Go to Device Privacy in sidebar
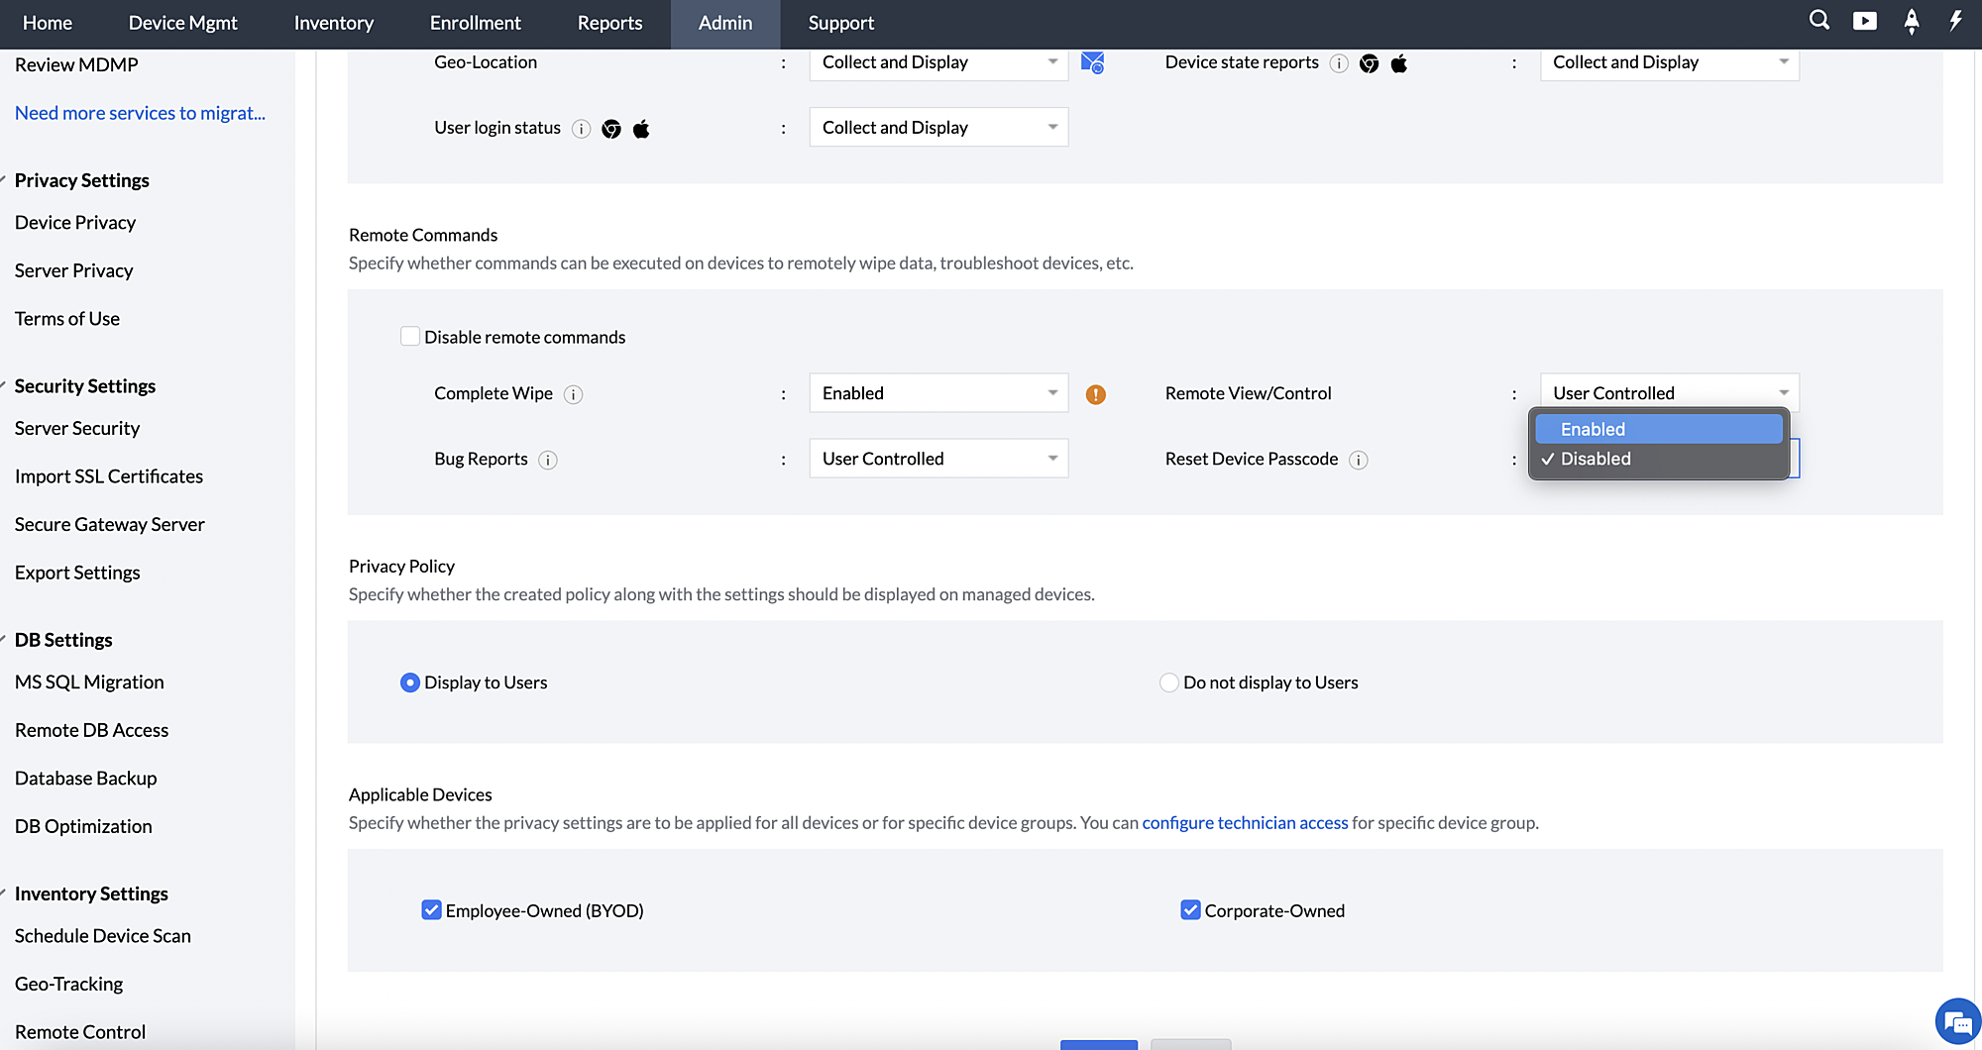1982x1050 pixels. coord(75,223)
